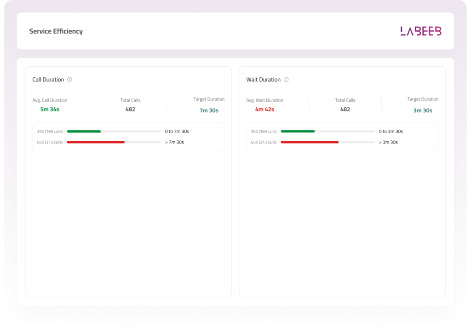Click the '> 7m 30s' range label

174,142
